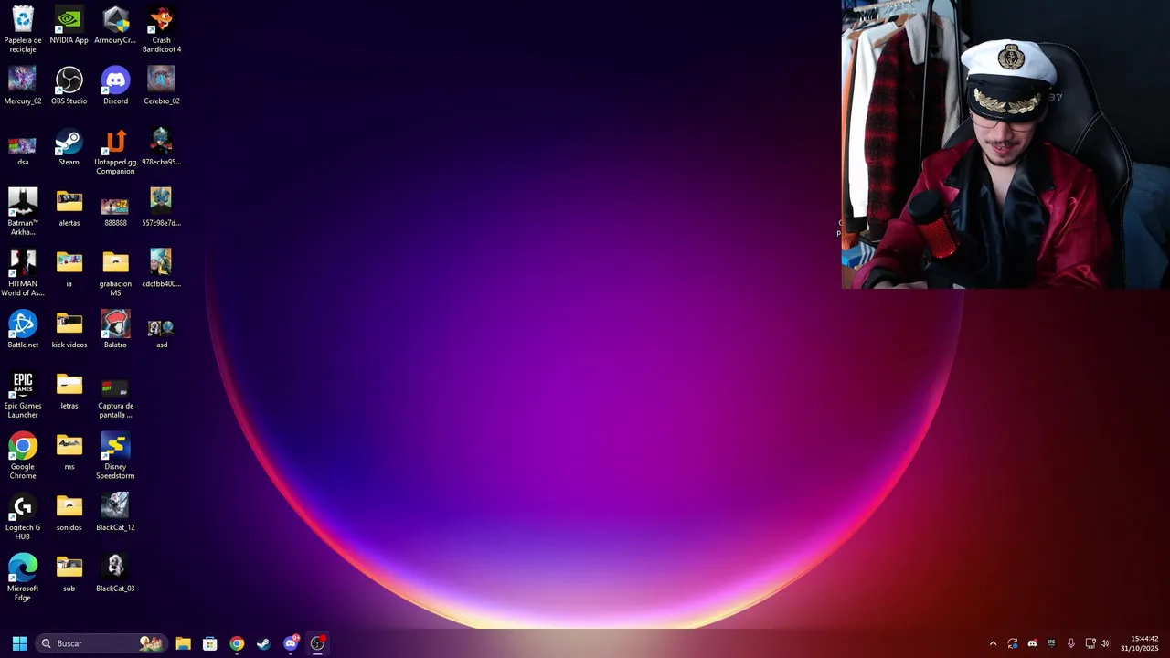Select the Cerebro_02 image file
The width and height of the screenshot is (1170, 658).
tap(162, 86)
